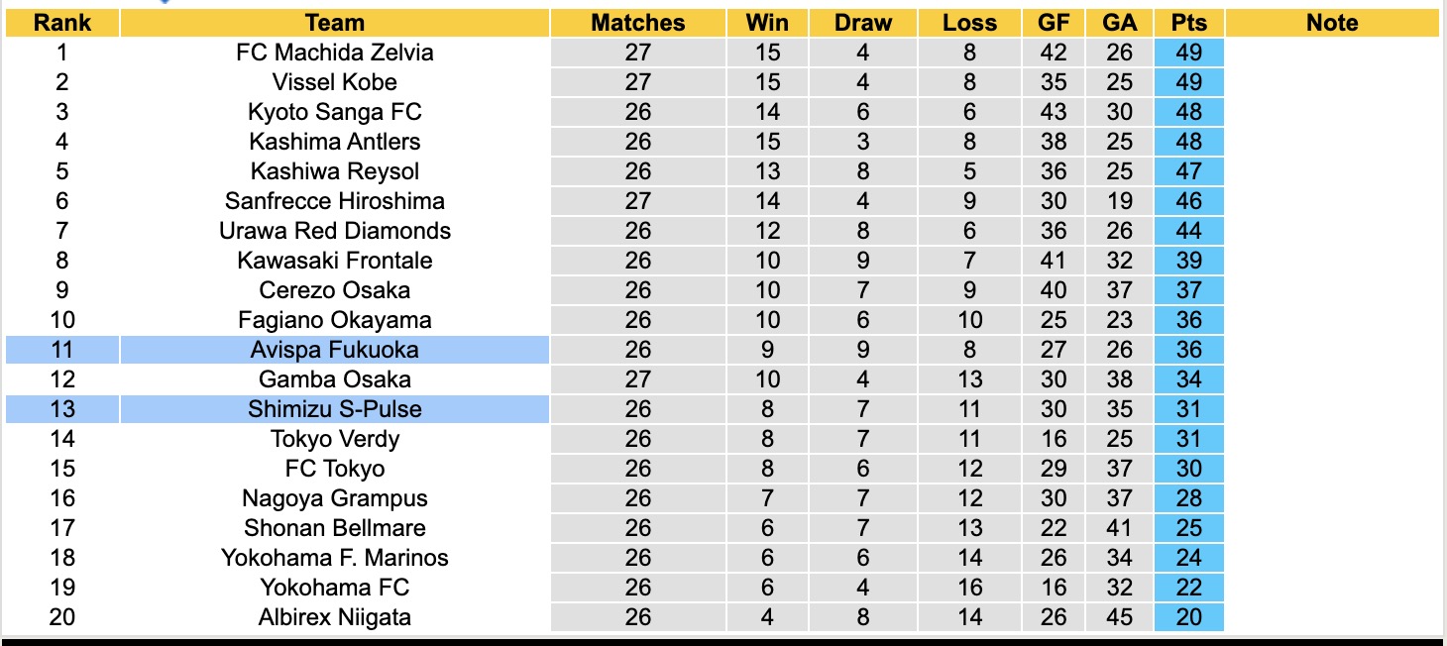The width and height of the screenshot is (1447, 646).
Task: Click the Team column header
Action: click(335, 23)
